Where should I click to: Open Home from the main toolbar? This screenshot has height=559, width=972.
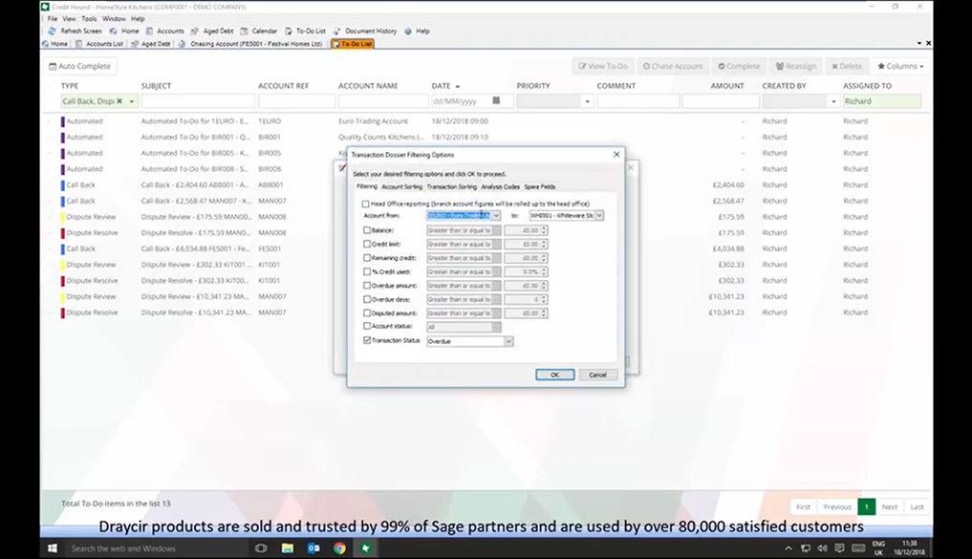pos(124,31)
